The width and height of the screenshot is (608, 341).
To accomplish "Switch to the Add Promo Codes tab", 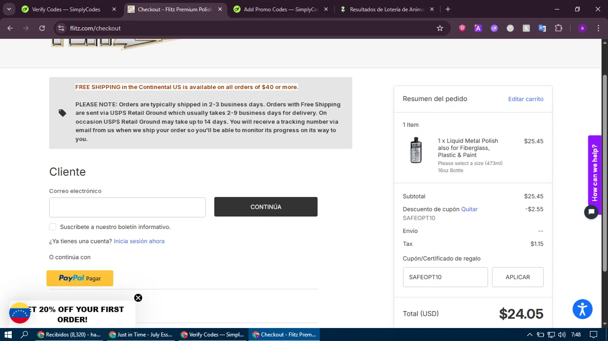I will tap(280, 9).
